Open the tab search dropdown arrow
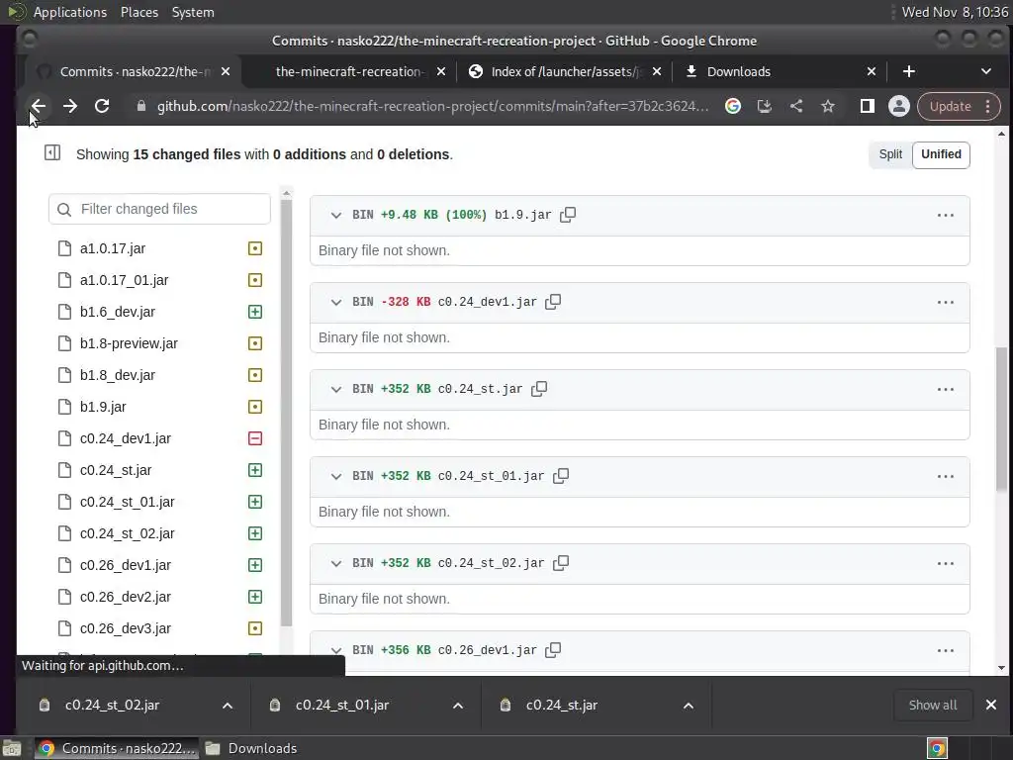Viewport: 1013px width, 760px height. coord(986,71)
